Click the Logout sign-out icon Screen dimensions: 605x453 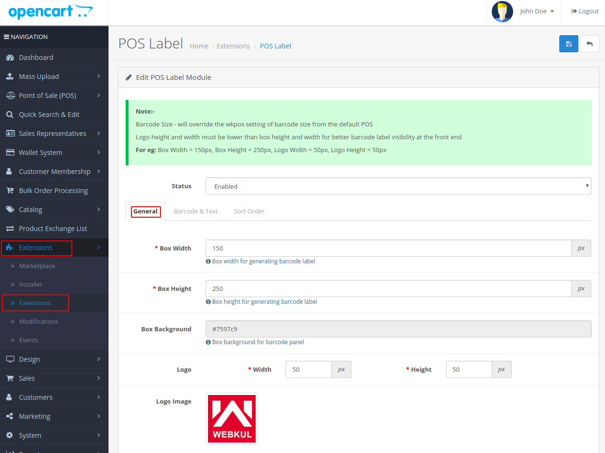tap(574, 11)
